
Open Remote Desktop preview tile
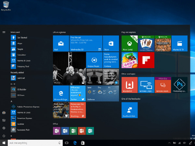point(163,85)
